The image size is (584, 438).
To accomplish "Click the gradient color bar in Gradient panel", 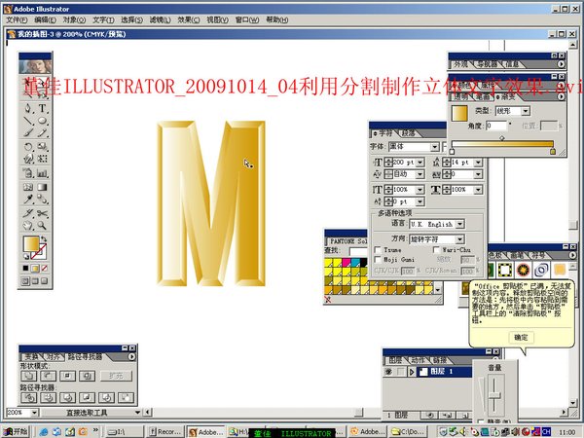I will [x=501, y=143].
